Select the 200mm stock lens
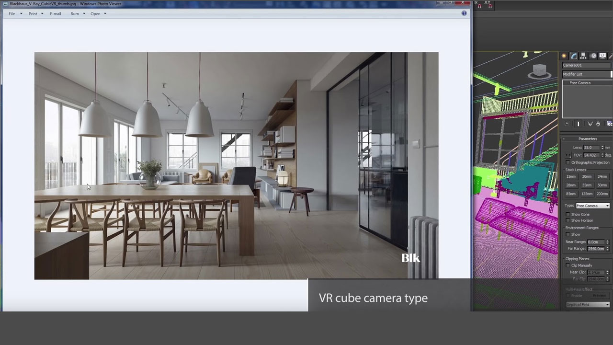613x345 pixels. click(x=602, y=194)
